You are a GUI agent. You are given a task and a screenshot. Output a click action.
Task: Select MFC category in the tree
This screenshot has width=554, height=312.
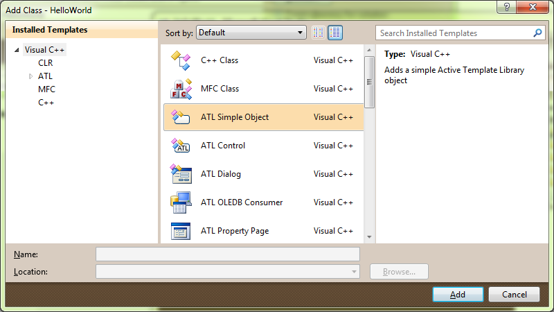(x=46, y=89)
